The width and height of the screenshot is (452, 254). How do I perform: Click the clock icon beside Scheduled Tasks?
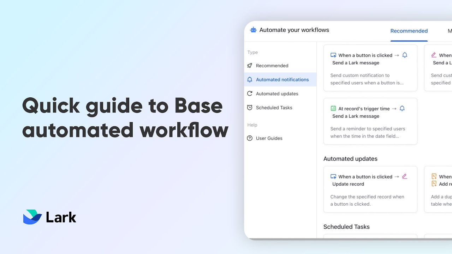[250, 108]
